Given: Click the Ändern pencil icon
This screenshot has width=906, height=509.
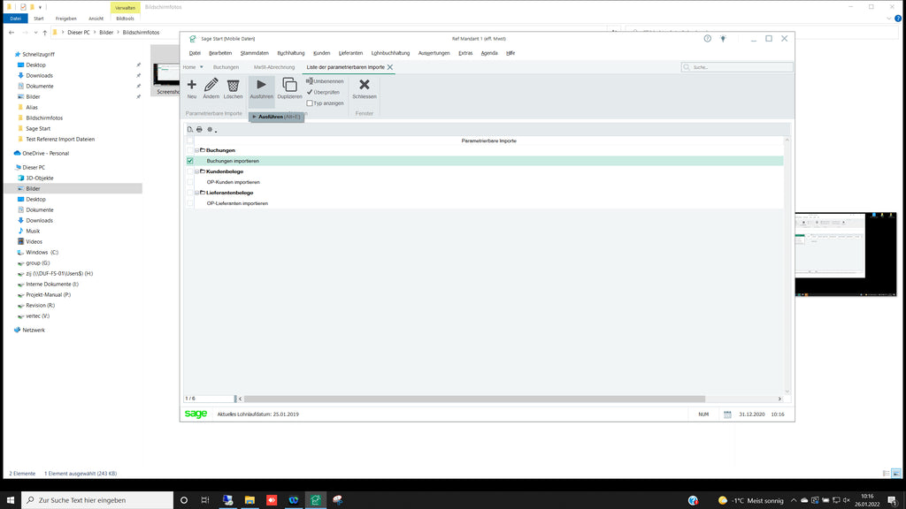Looking at the screenshot, I should click(211, 85).
